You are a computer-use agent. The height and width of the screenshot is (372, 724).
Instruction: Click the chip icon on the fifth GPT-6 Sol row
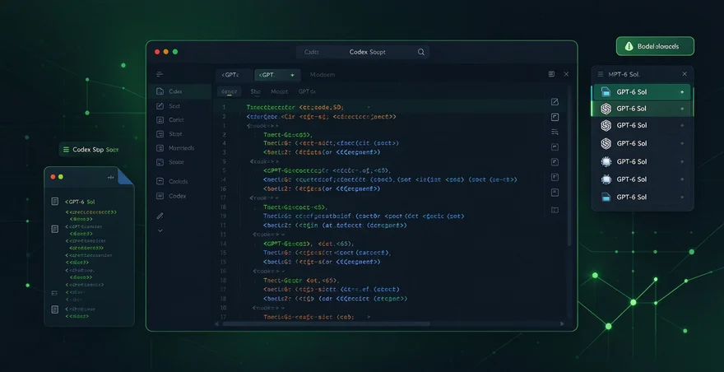tap(606, 162)
